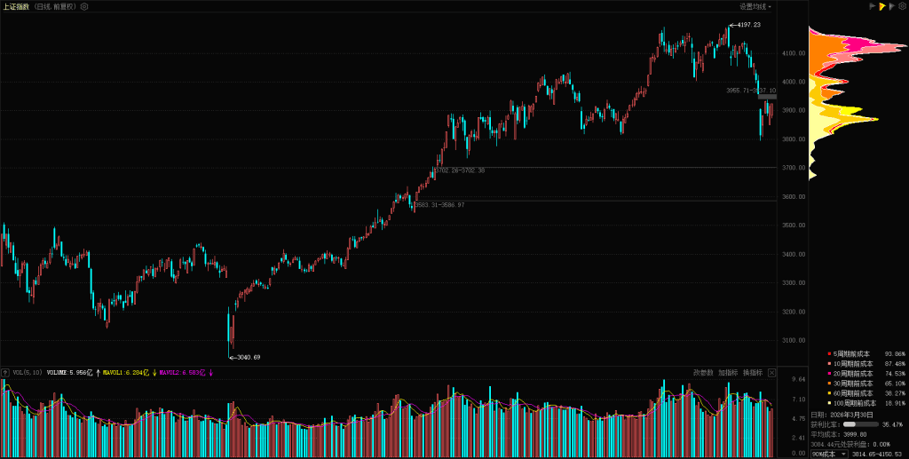Open chart settings gear beside 上证指数 title
This screenshot has width=909, height=459.
click(x=84, y=6)
